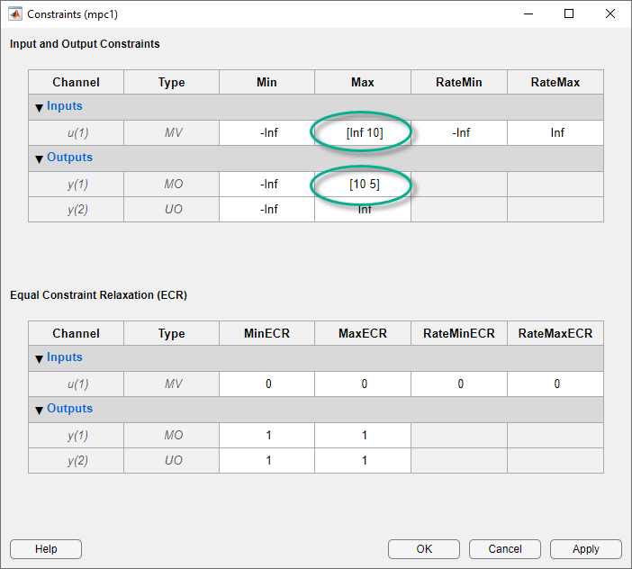This screenshot has height=569, width=632.
Task: Edit Max field for u(1) input
Action: [x=363, y=132]
